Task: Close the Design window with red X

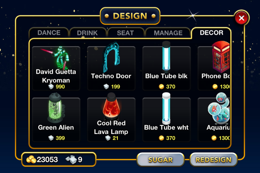Action: pyautogui.click(x=242, y=18)
